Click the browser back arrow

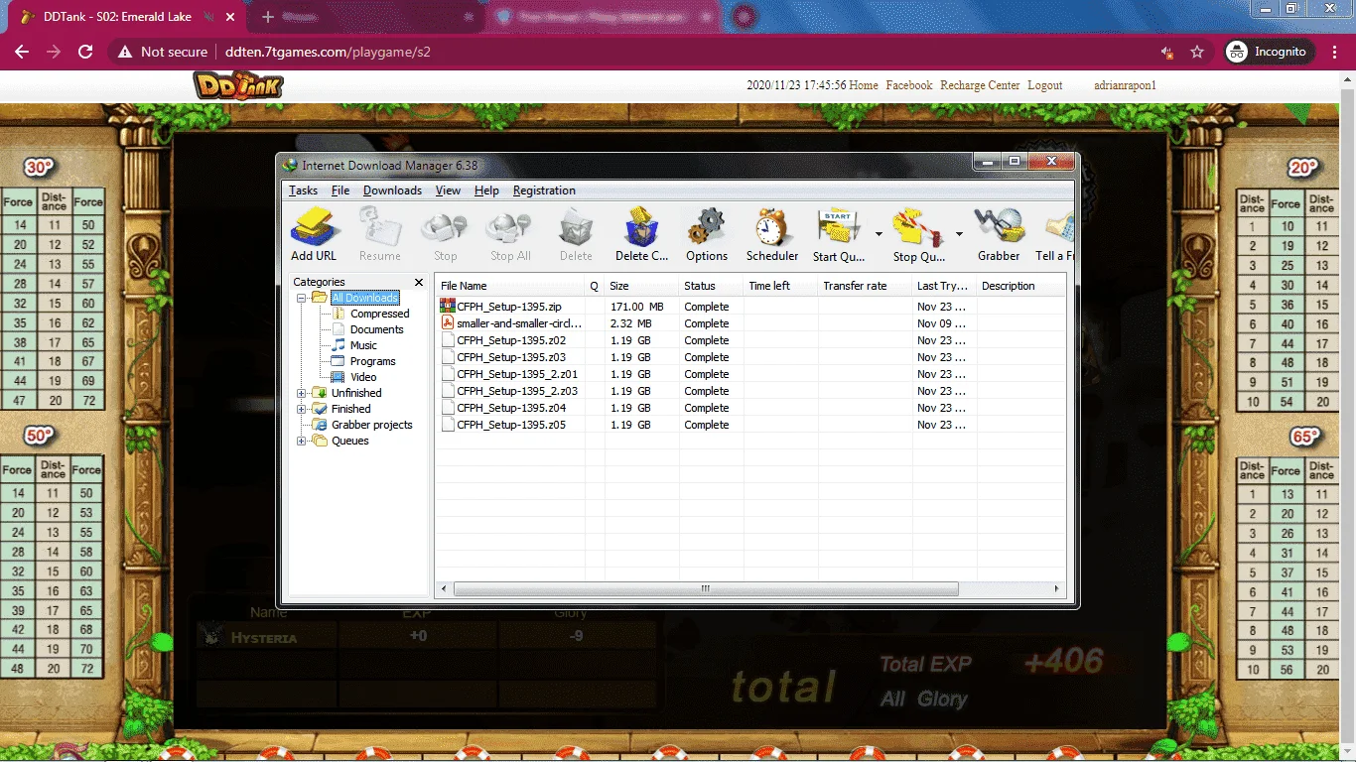coord(22,52)
